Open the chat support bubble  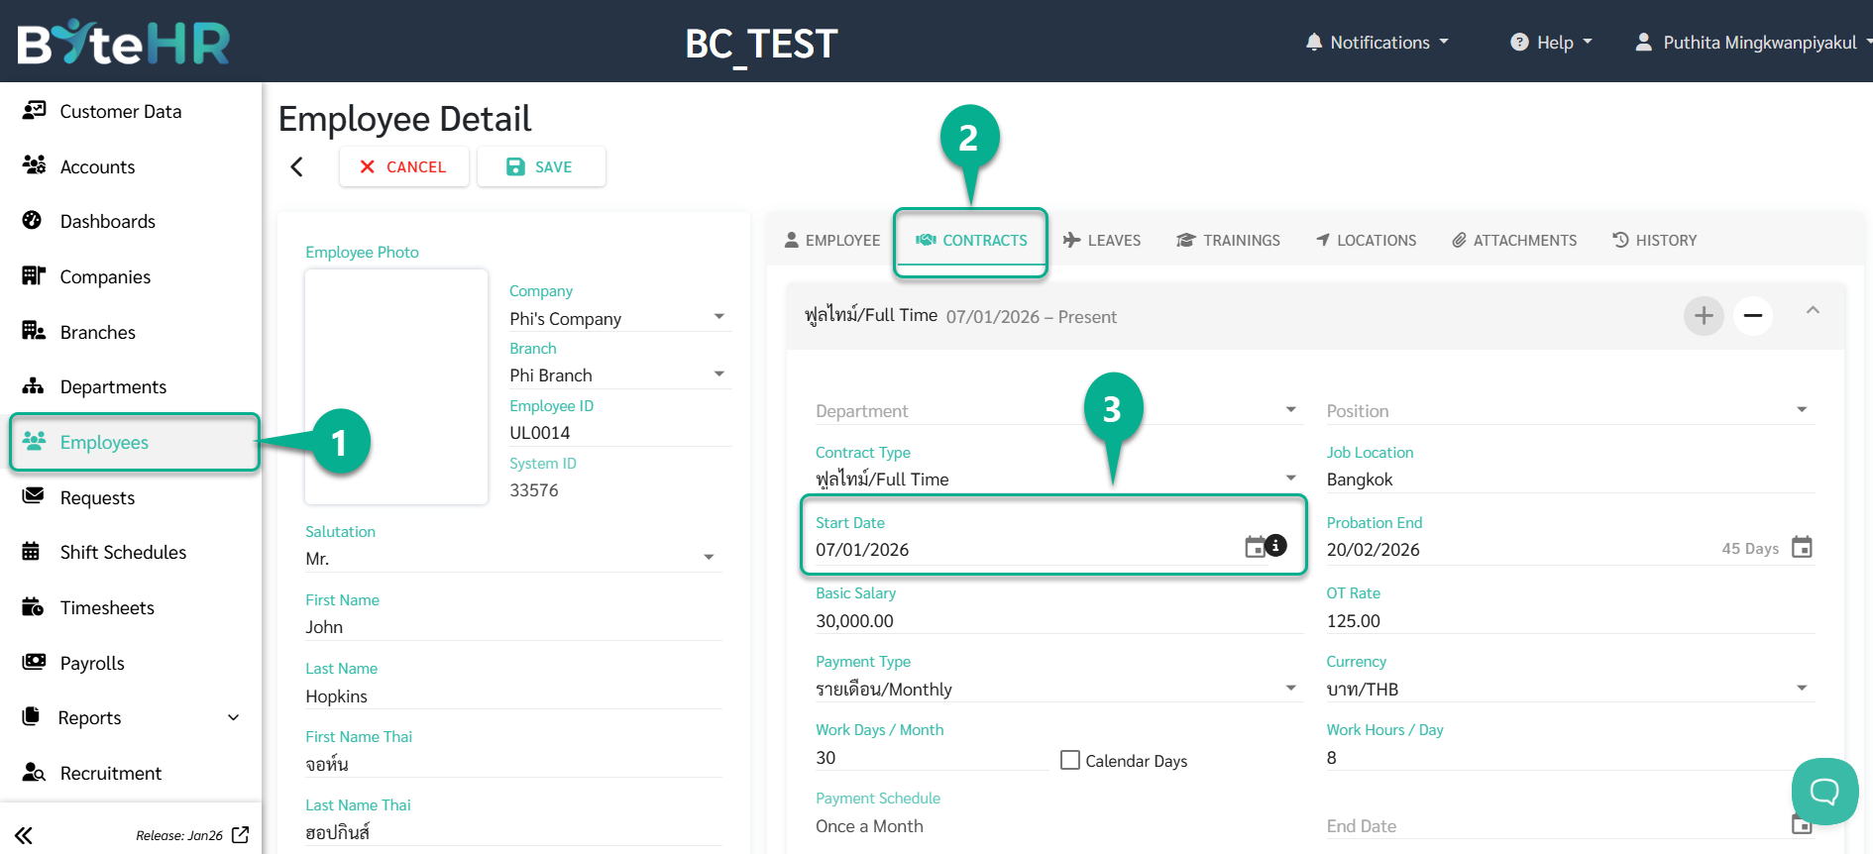tap(1824, 791)
